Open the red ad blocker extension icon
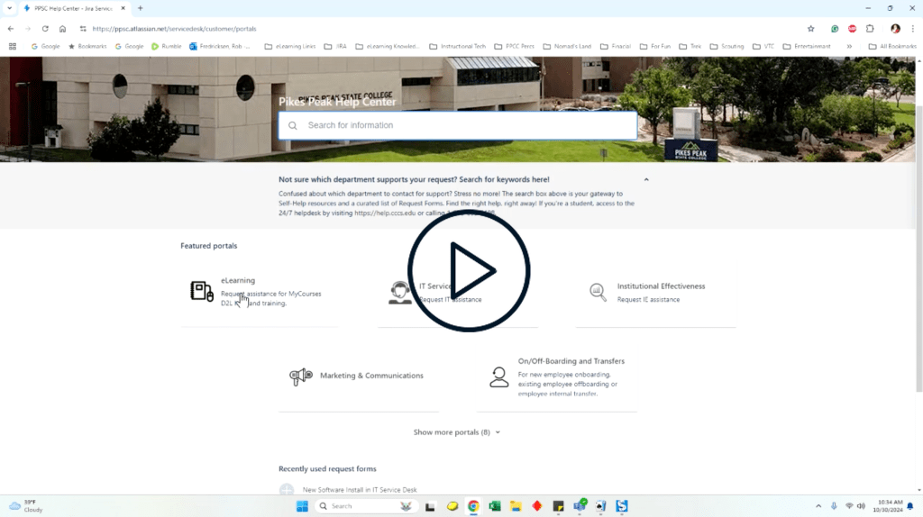The height and width of the screenshot is (517, 923). point(853,28)
